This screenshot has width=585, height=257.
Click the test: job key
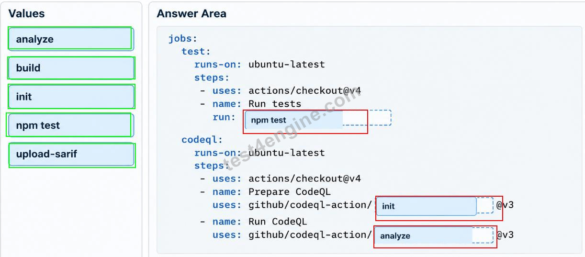tap(196, 51)
